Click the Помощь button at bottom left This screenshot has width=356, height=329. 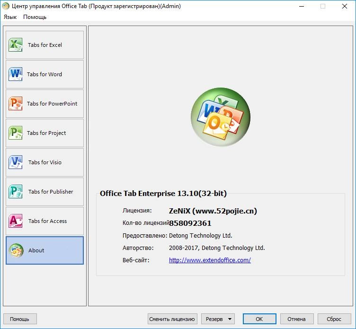coord(20,319)
